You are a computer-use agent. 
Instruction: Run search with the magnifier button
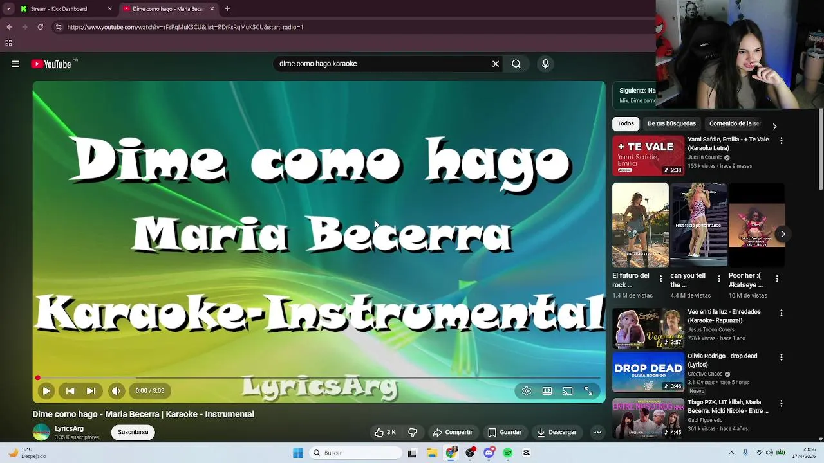click(516, 64)
